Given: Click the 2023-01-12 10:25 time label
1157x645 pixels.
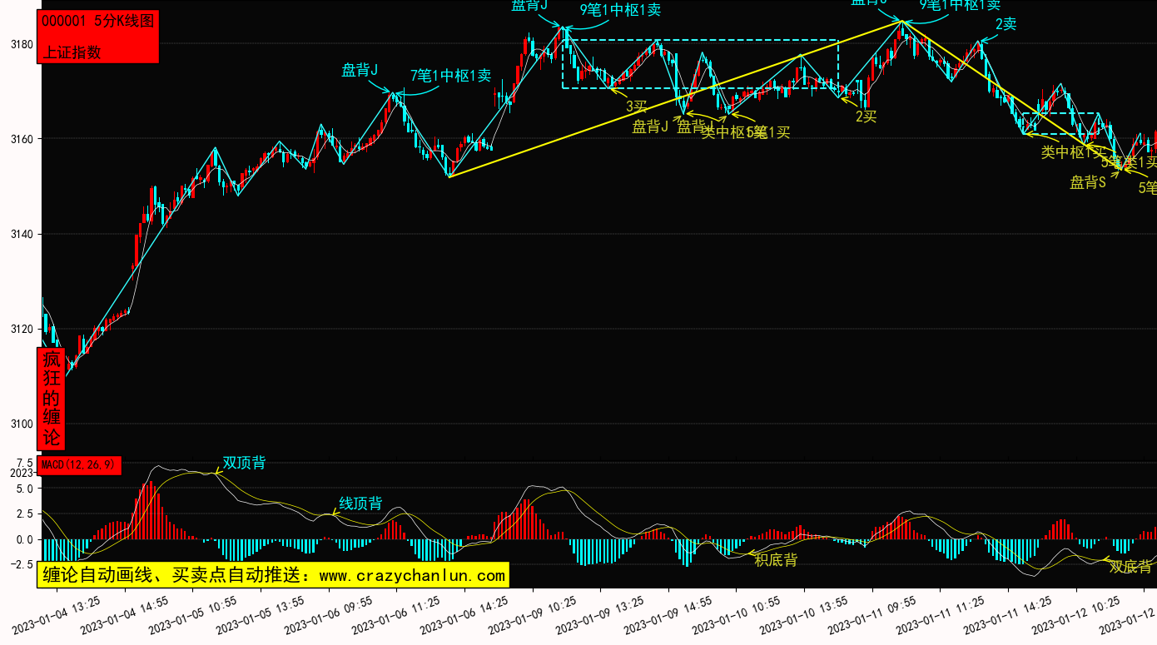Looking at the screenshot, I should 1076,614.
